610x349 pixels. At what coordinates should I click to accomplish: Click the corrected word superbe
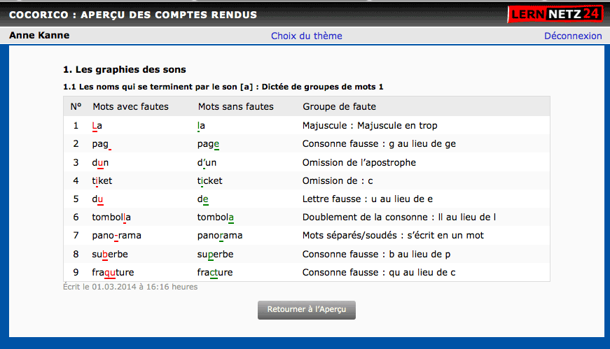[215, 254]
